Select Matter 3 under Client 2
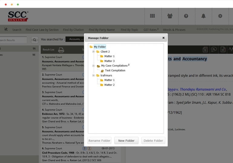 click(109, 61)
